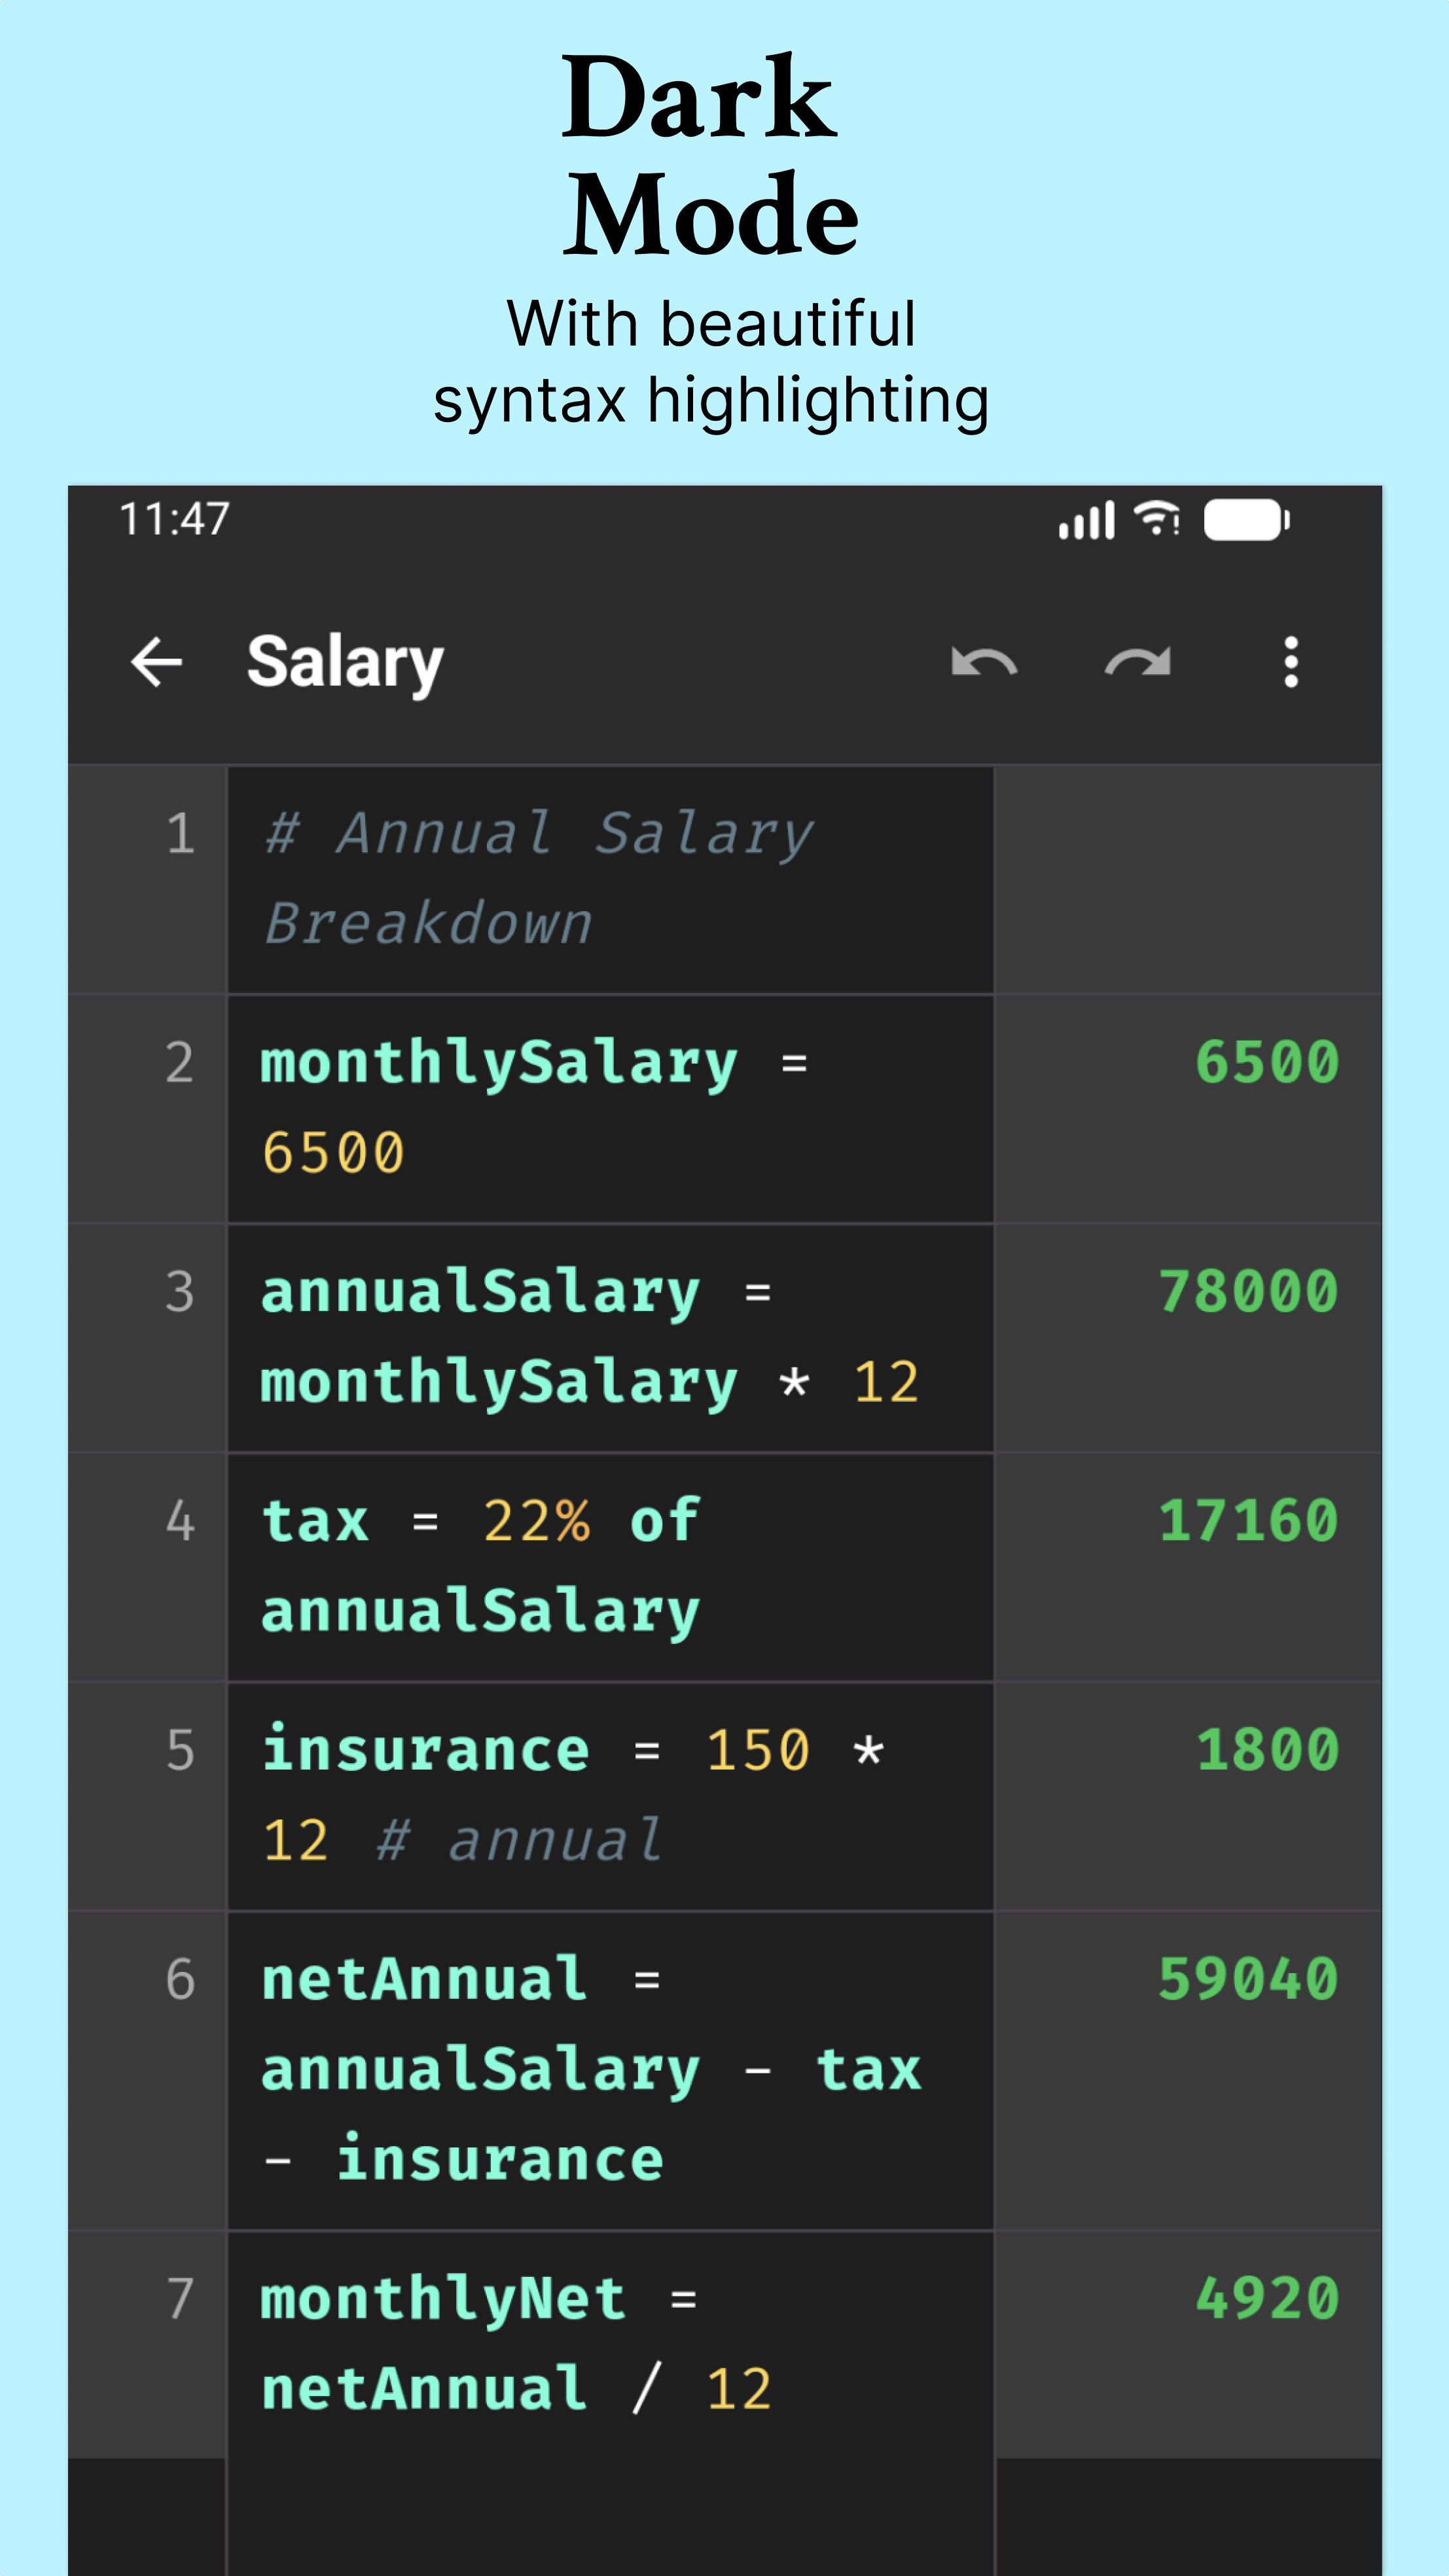This screenshot has height=2576, width=1449.
Task: Tap line number 7 in the gutter
Action: 180,2300
